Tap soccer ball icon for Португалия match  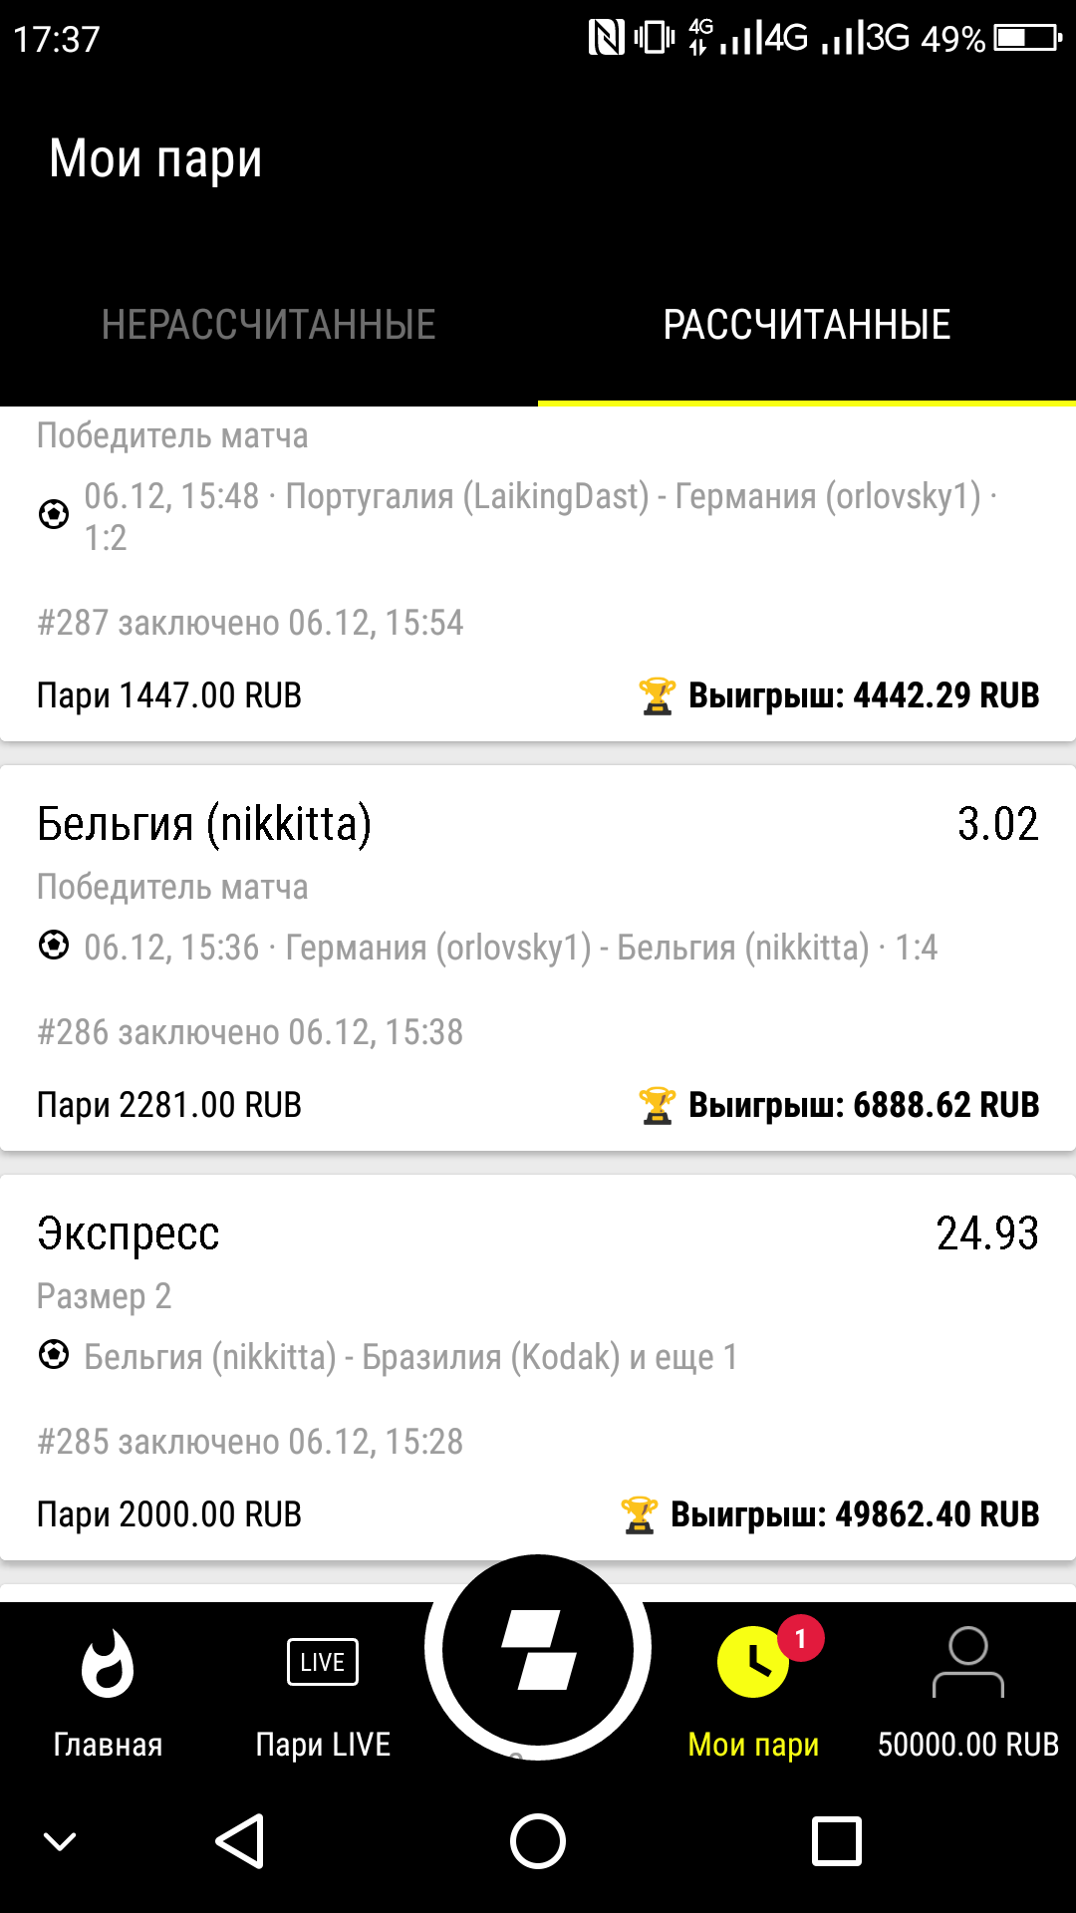pos(54,514)
